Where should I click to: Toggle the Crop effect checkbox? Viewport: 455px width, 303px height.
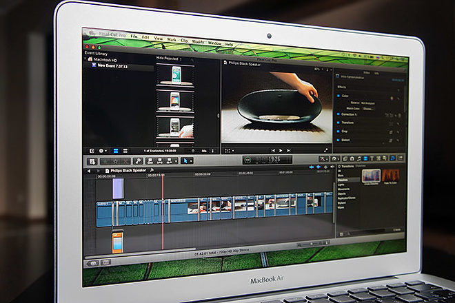point(338,132)
